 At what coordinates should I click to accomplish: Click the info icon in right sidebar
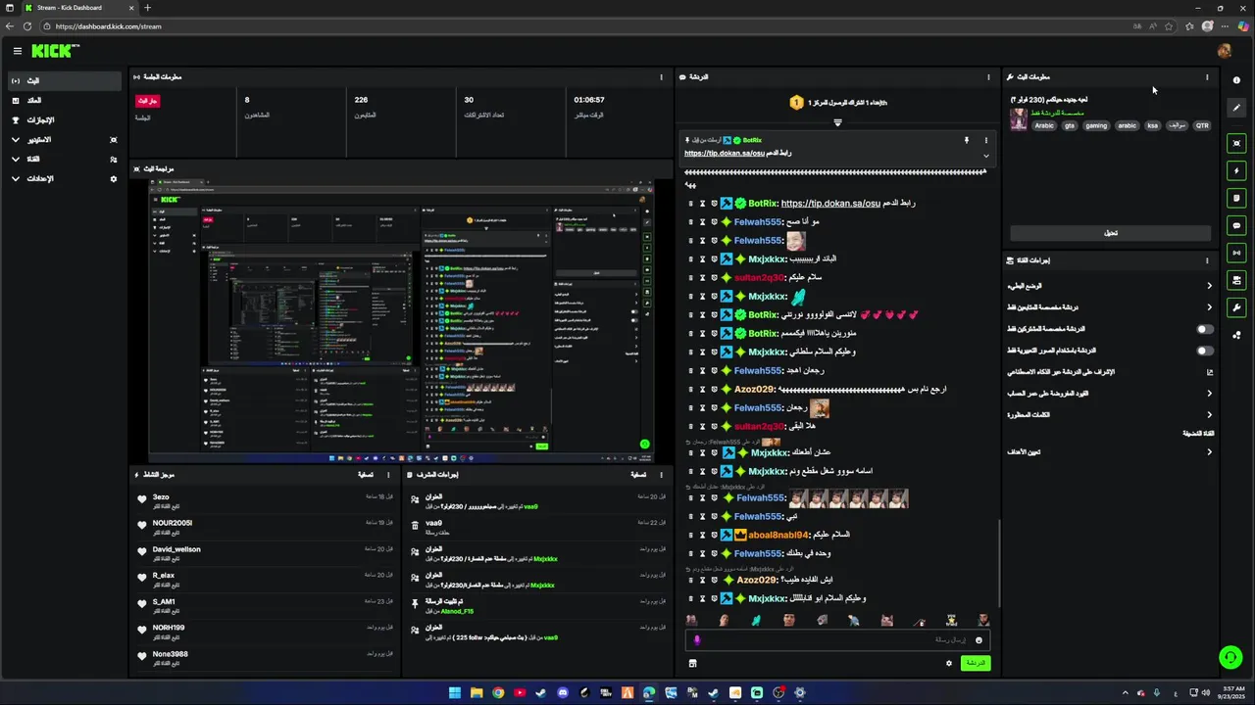coord(1236,80)
